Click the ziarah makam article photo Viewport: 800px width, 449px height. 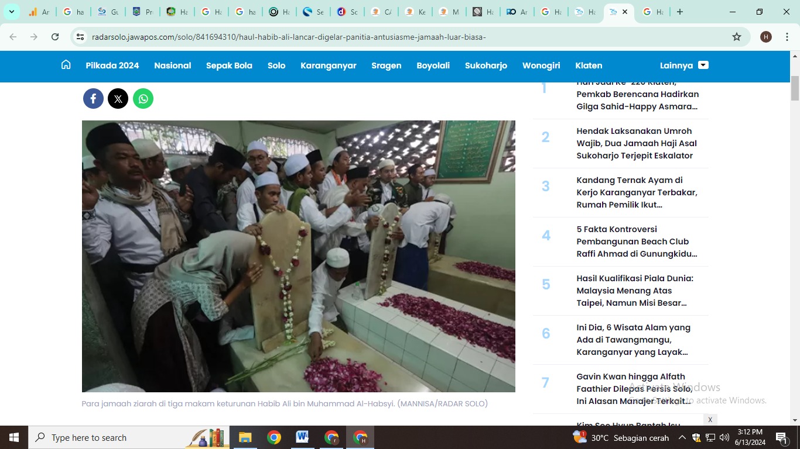tap(299, 256)
